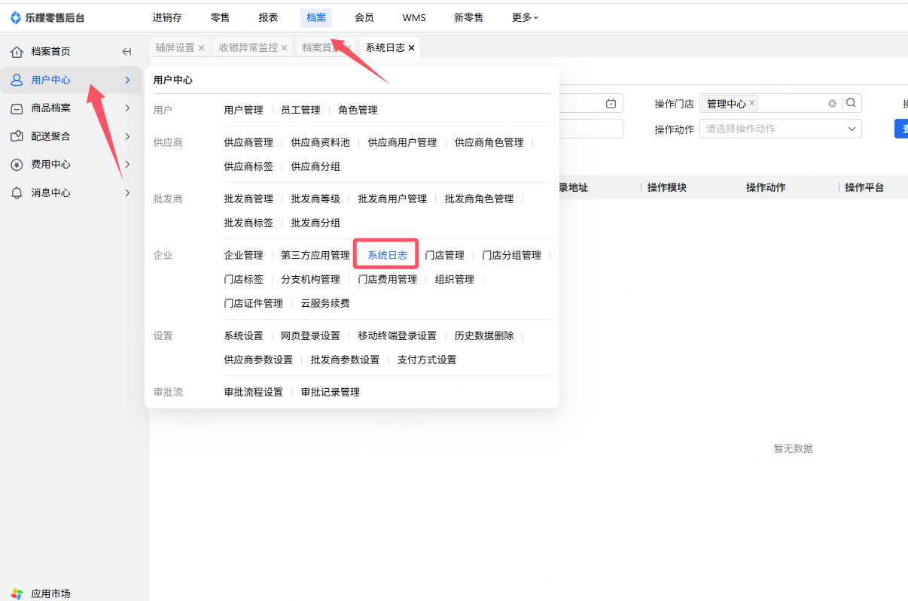Open the 更多 top menu dropdown
Image resolution: width=908 pixels, height=601 pixels.
click(x=525, y=17)
